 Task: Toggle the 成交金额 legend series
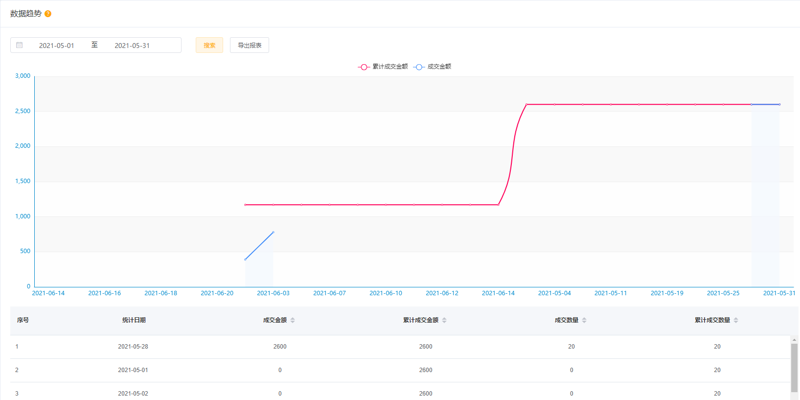[x=433, y=67]
